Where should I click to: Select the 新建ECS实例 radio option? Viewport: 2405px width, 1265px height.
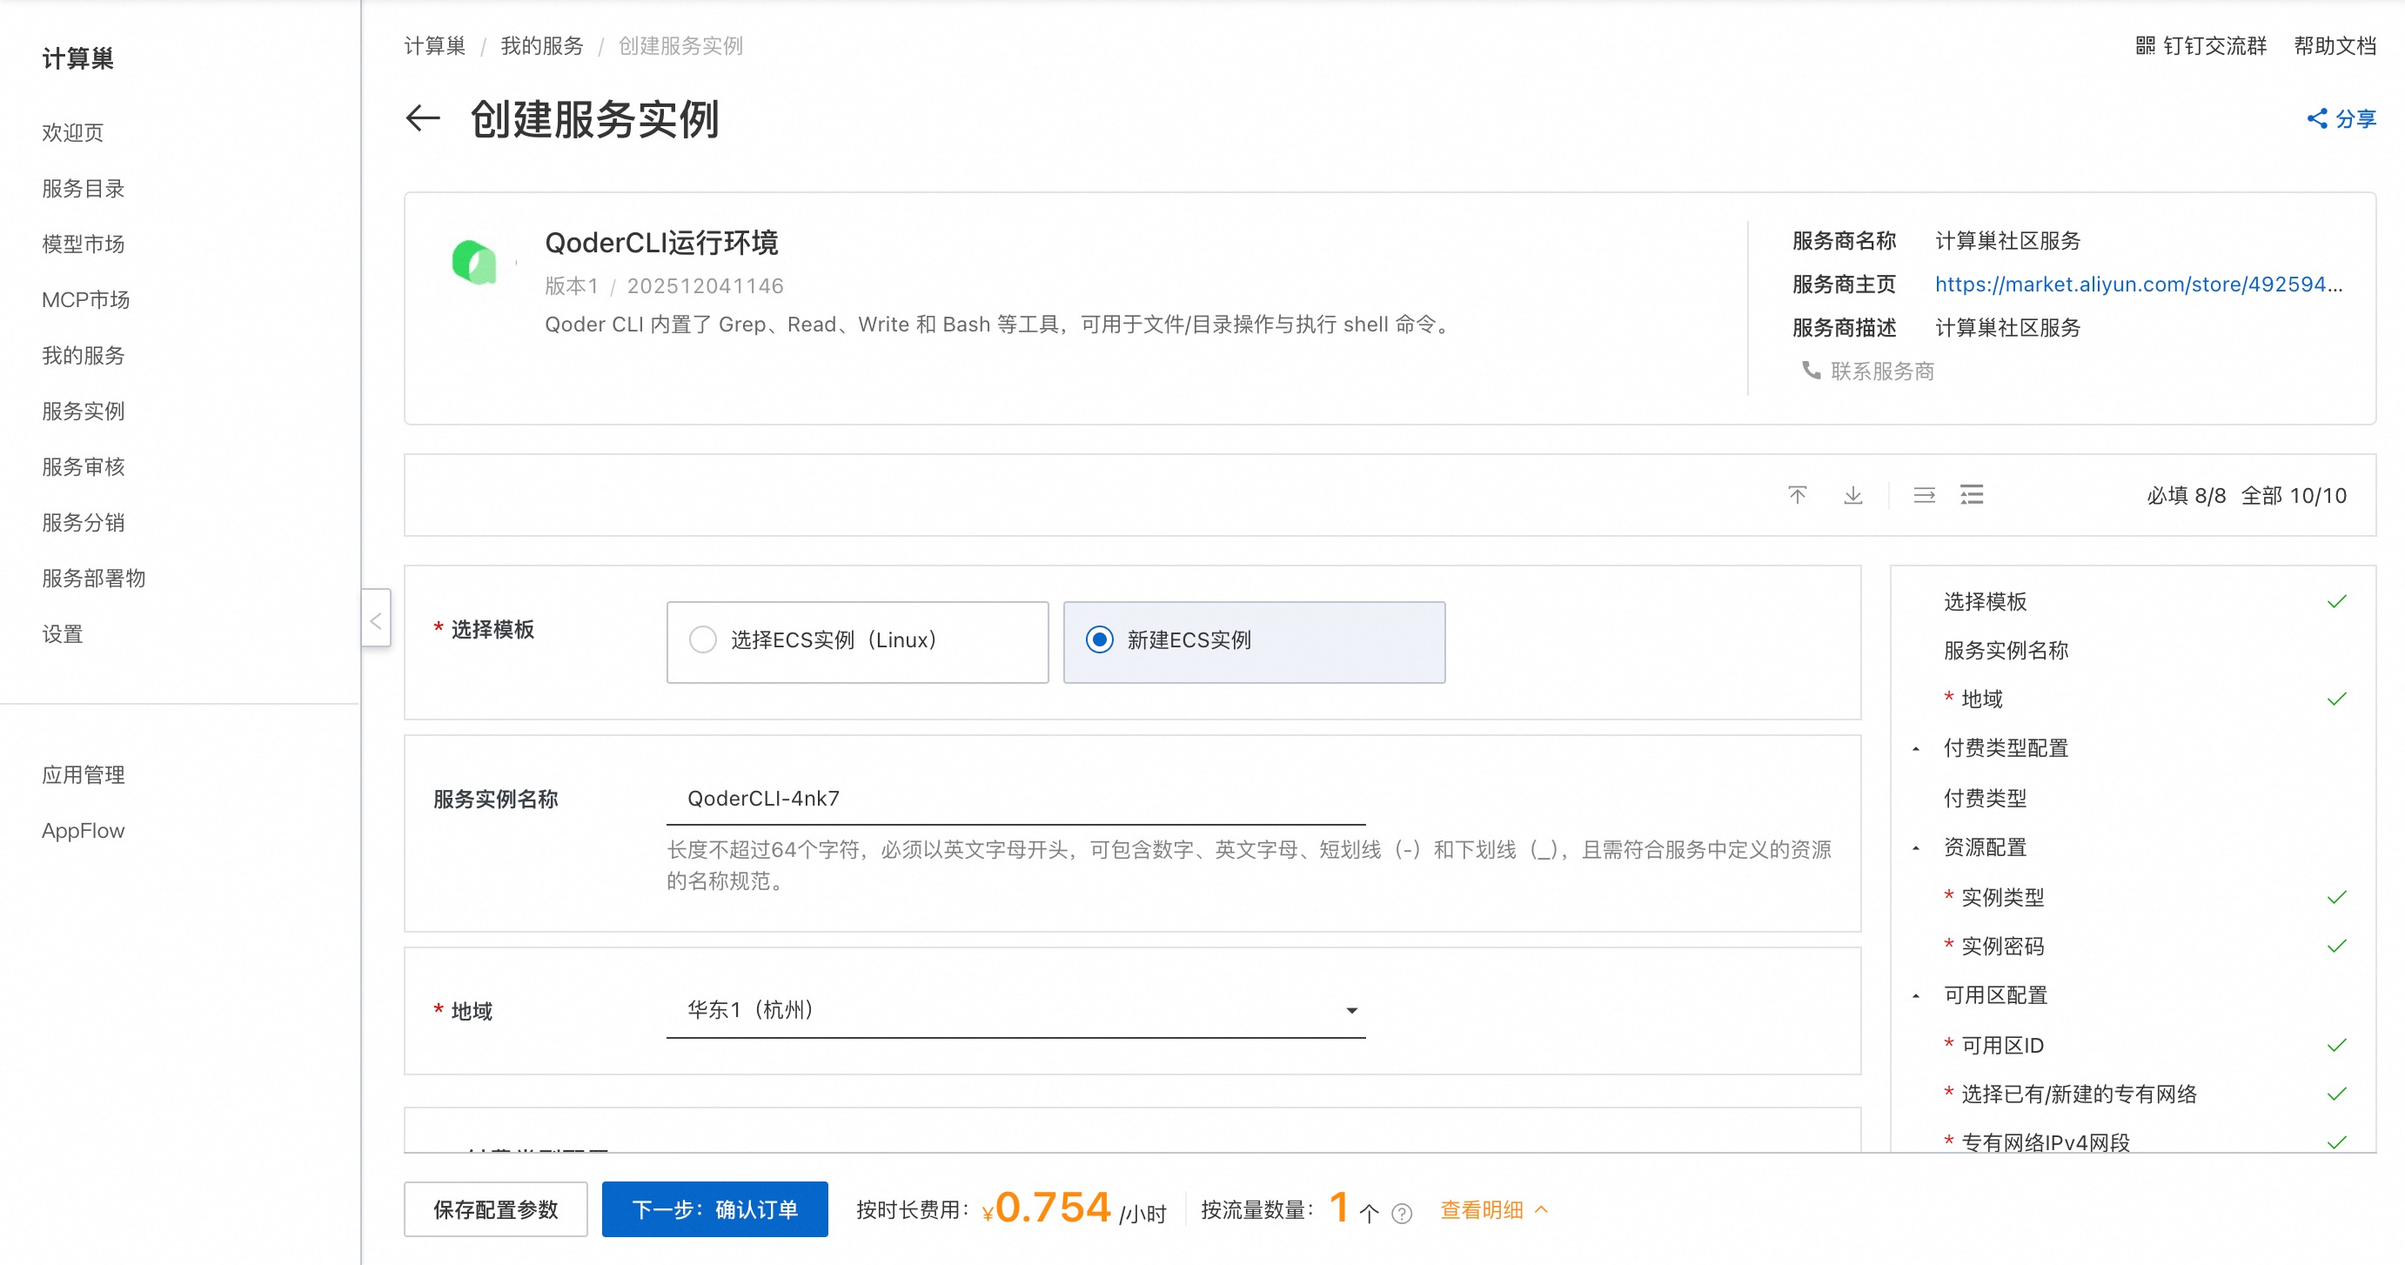tap(1099, 640)
